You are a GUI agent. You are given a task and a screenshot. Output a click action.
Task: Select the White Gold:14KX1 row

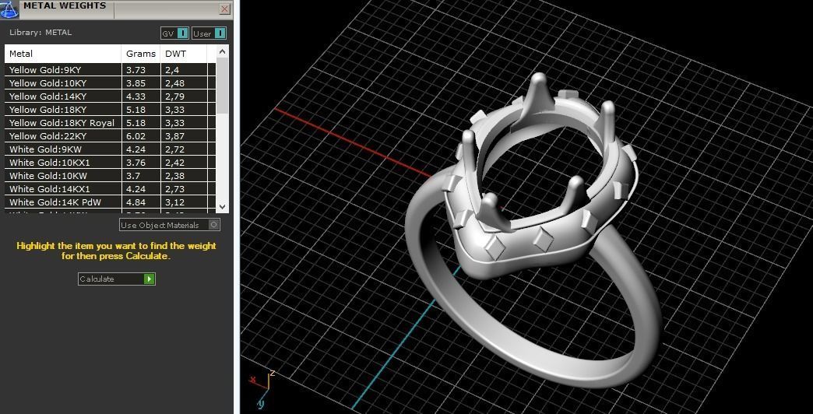pos(110,189)
